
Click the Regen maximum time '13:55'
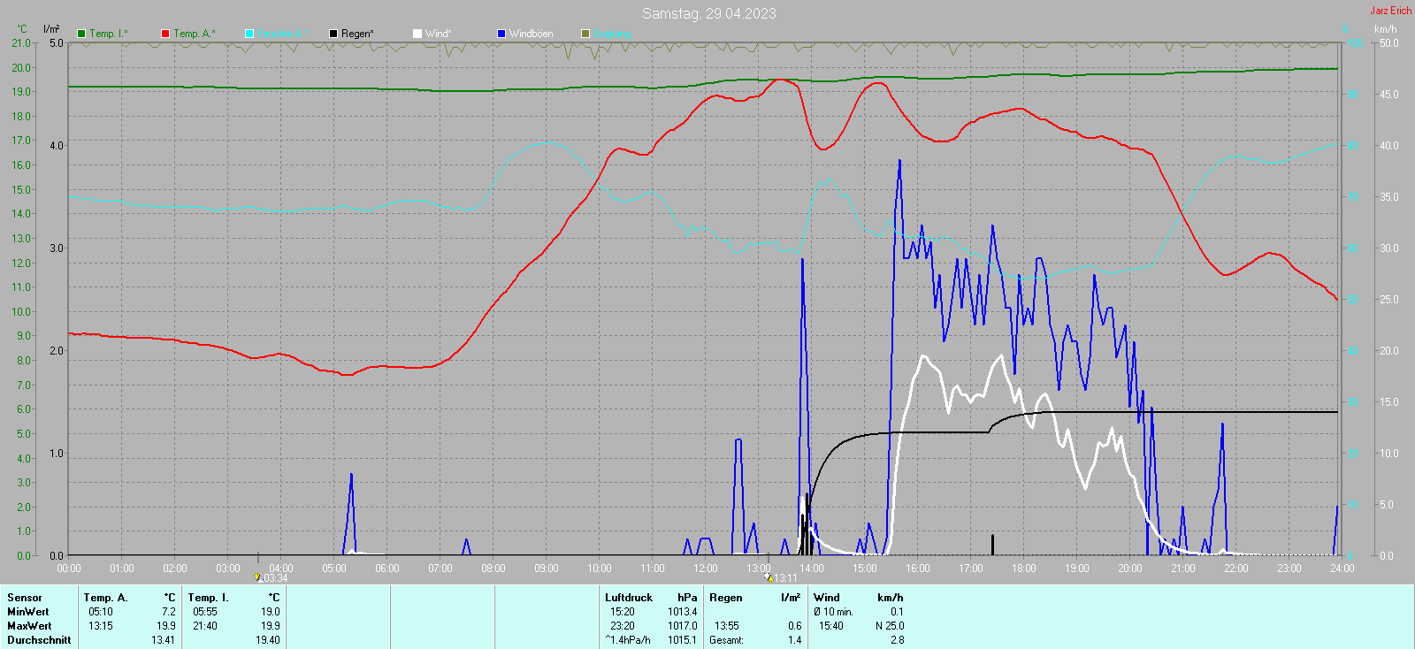pos(727,626)
